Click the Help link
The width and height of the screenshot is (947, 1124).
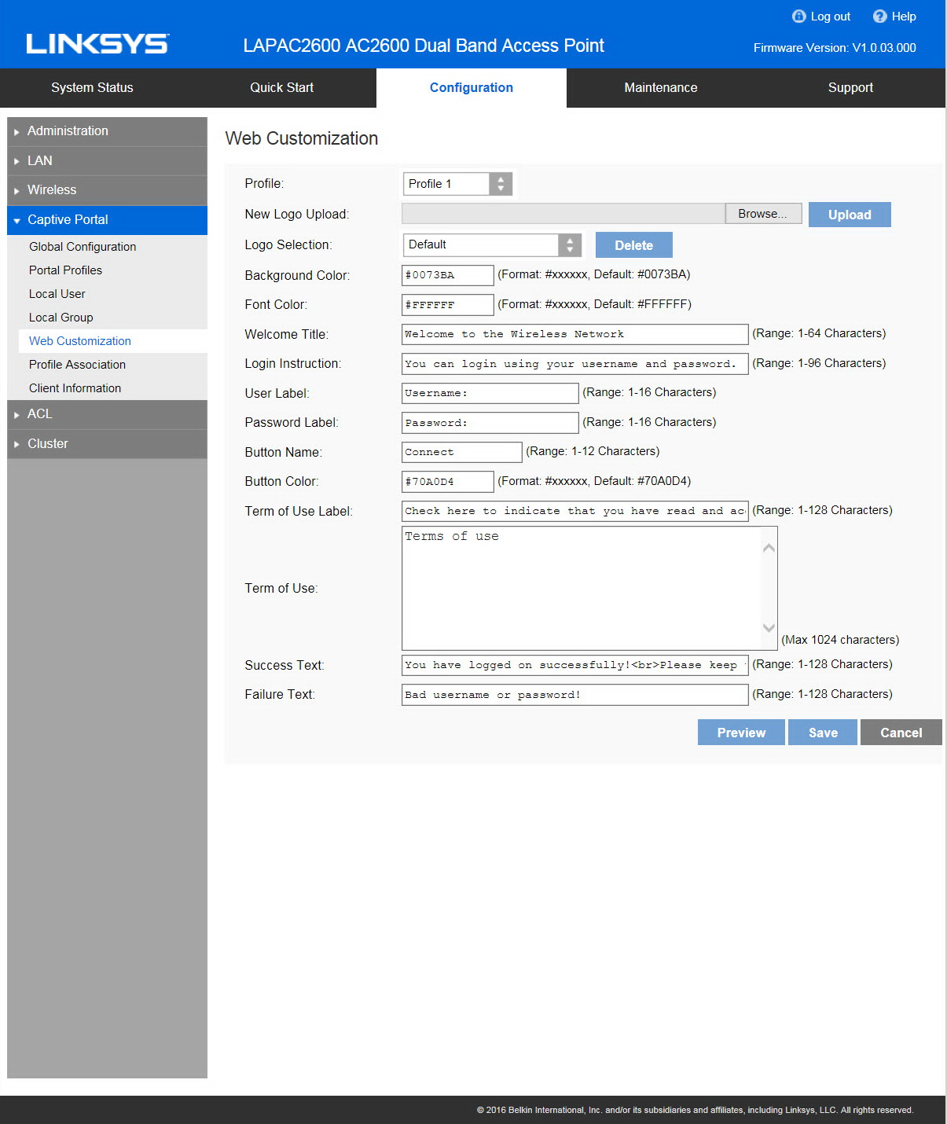[903, 17]
